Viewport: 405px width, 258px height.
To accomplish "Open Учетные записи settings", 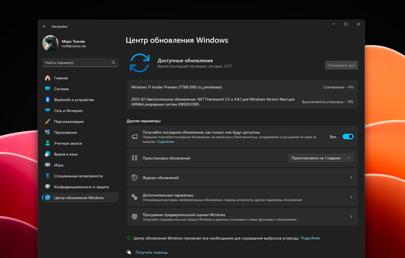I will click(x=68, y=143).
